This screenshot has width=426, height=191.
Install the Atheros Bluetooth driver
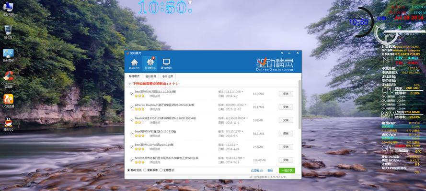(286, 107)
